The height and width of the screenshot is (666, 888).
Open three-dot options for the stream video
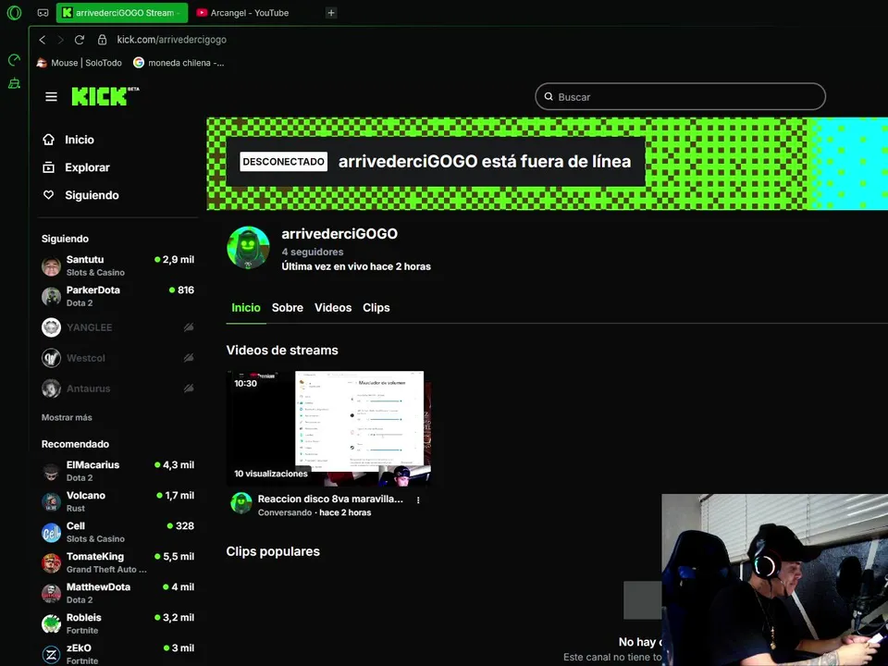point(418,500)
